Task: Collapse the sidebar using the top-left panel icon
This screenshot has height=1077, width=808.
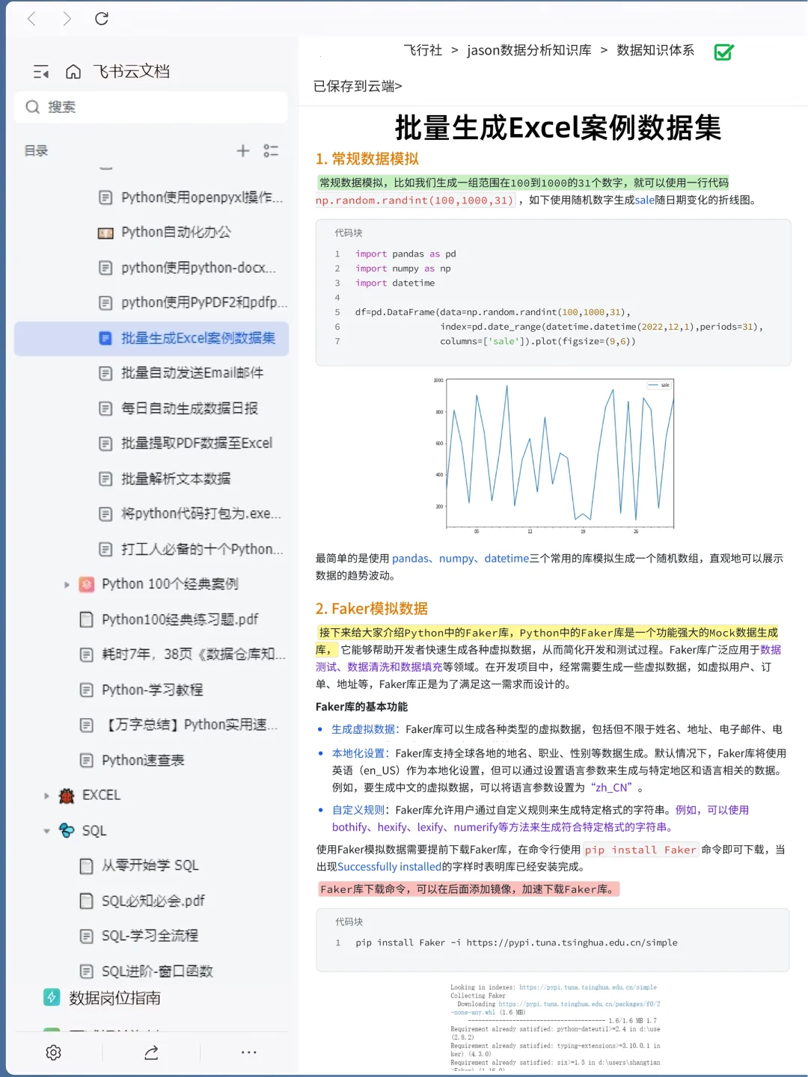Action: tap(42, 71)
